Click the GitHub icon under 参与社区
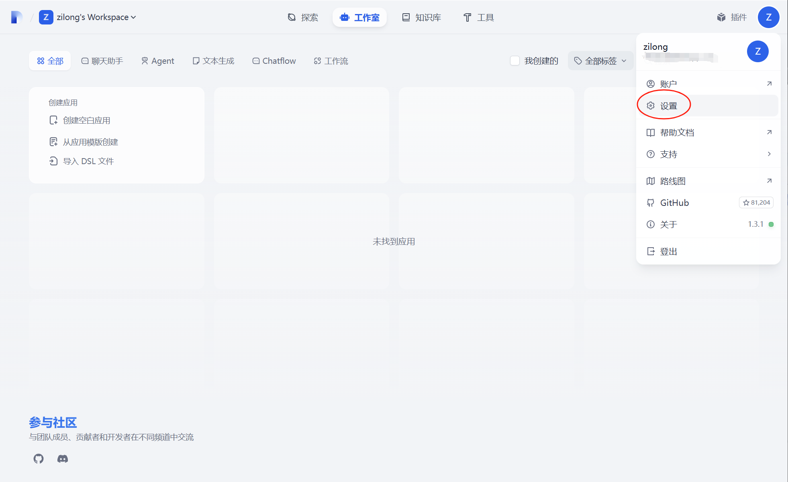788x482 pixels. pos(39,458)
